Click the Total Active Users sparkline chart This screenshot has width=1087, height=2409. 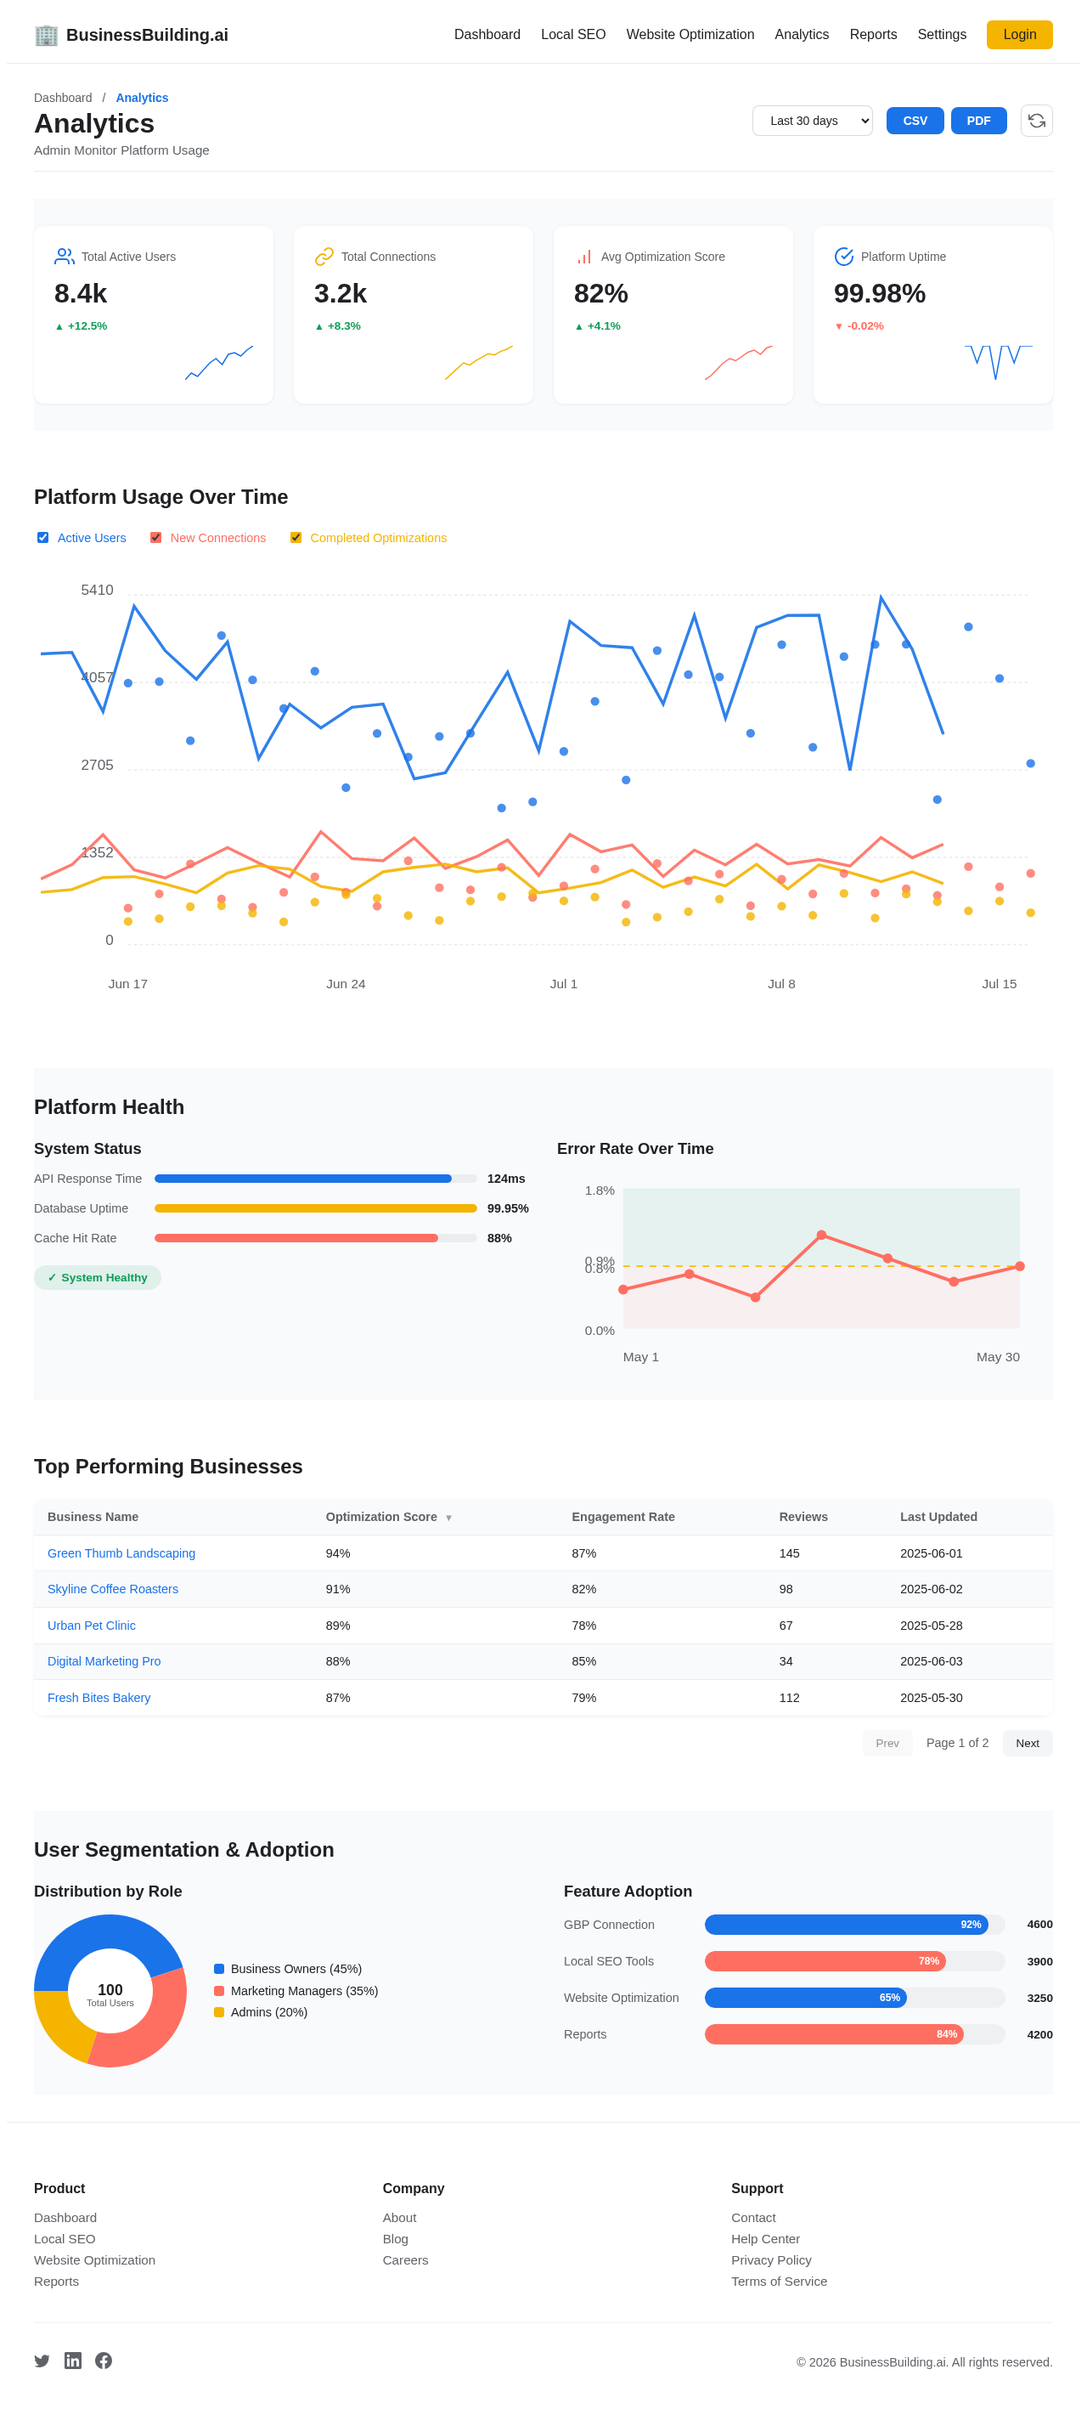point(219,363)
